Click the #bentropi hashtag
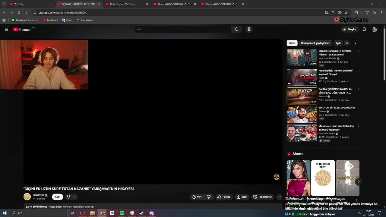 click(x=89, y=207)
